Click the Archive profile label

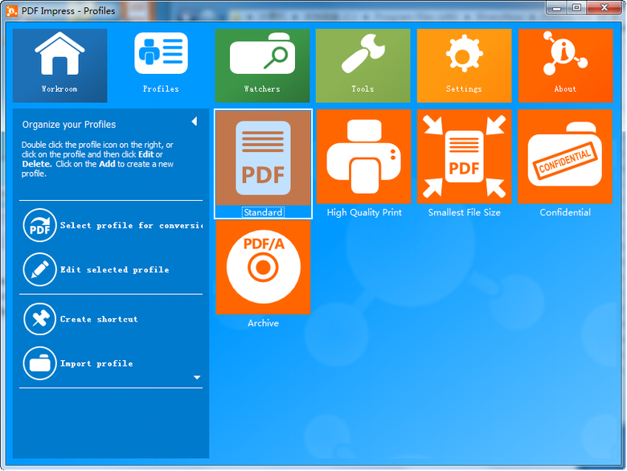pos(263,323)
